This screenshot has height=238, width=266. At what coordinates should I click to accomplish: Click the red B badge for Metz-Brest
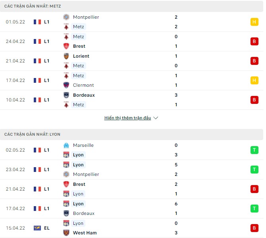pyautogui.click(x=254, y=41)
